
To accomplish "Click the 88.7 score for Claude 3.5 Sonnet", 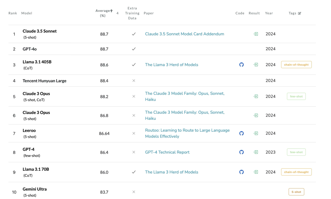I will click(104, 34).
